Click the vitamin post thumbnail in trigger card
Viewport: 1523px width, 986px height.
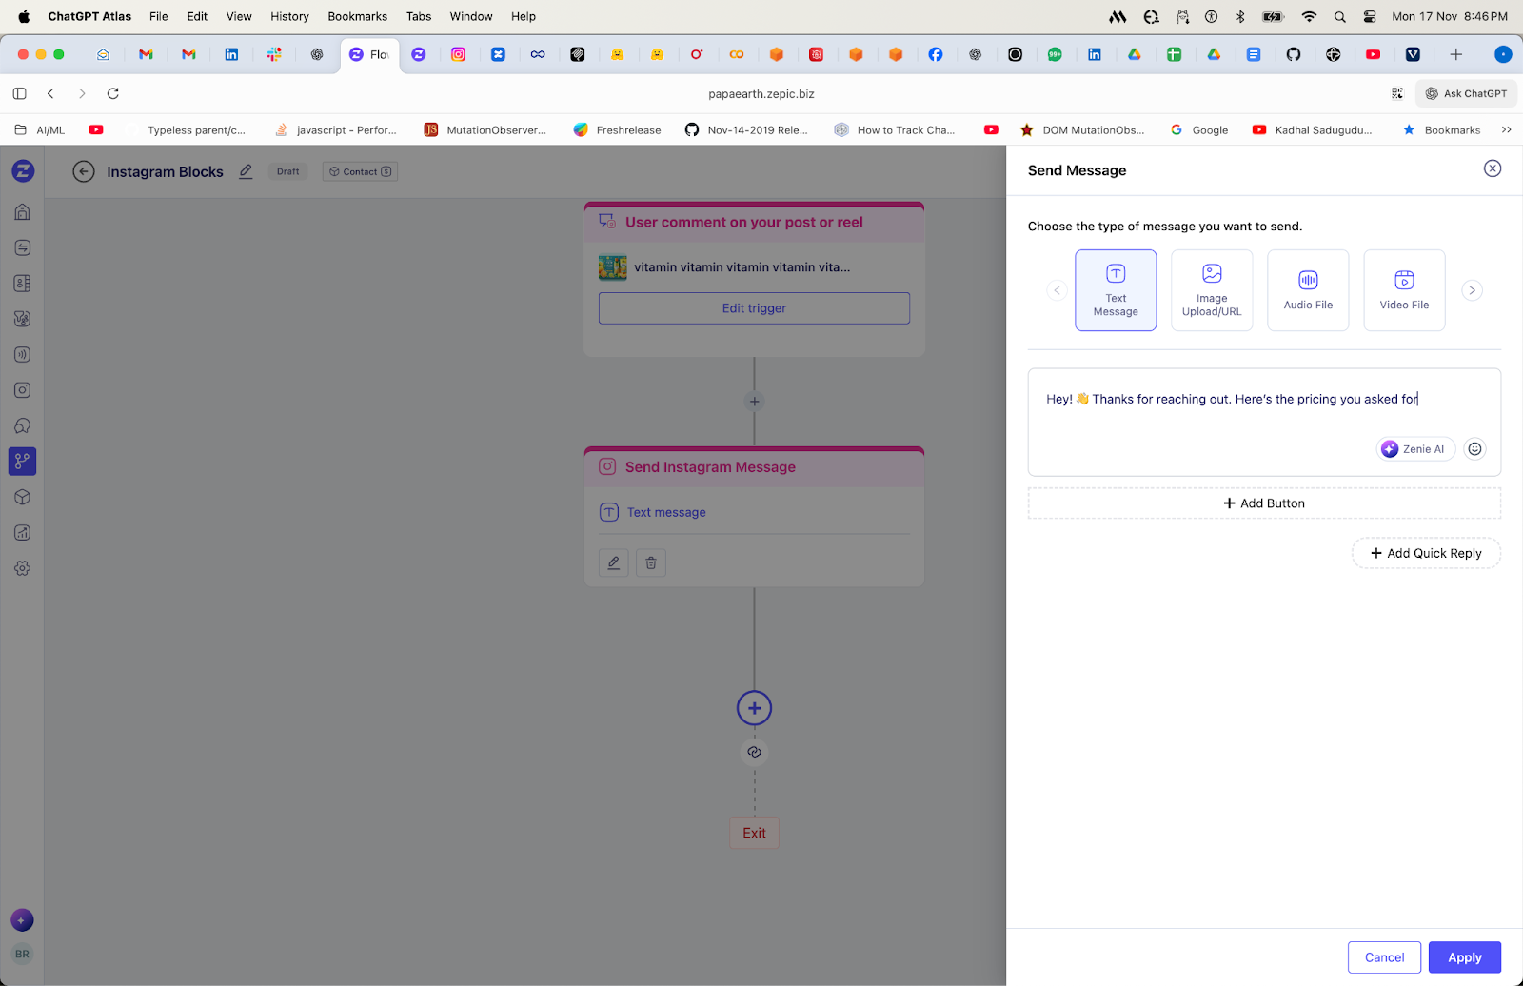(613, 267)
